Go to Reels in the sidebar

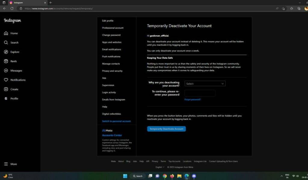pos(6,62)
